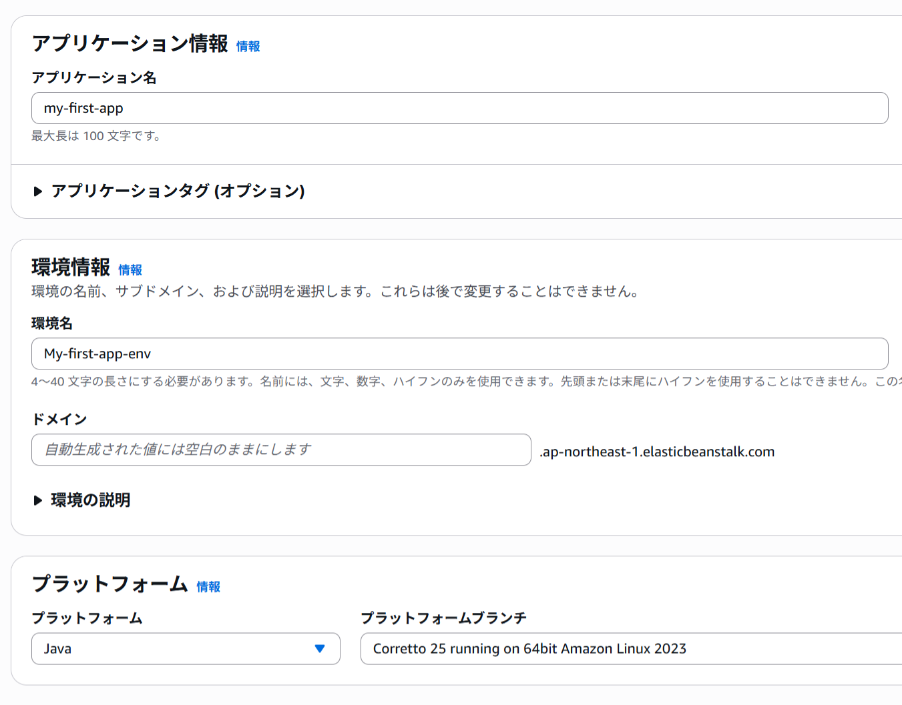
Task: Click the アプリケーション名 field label
Action: coord(94,78)
